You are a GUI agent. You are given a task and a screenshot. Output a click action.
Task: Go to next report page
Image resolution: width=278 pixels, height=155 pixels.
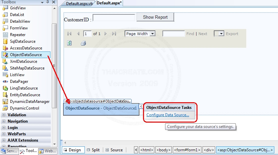point(106,34)
